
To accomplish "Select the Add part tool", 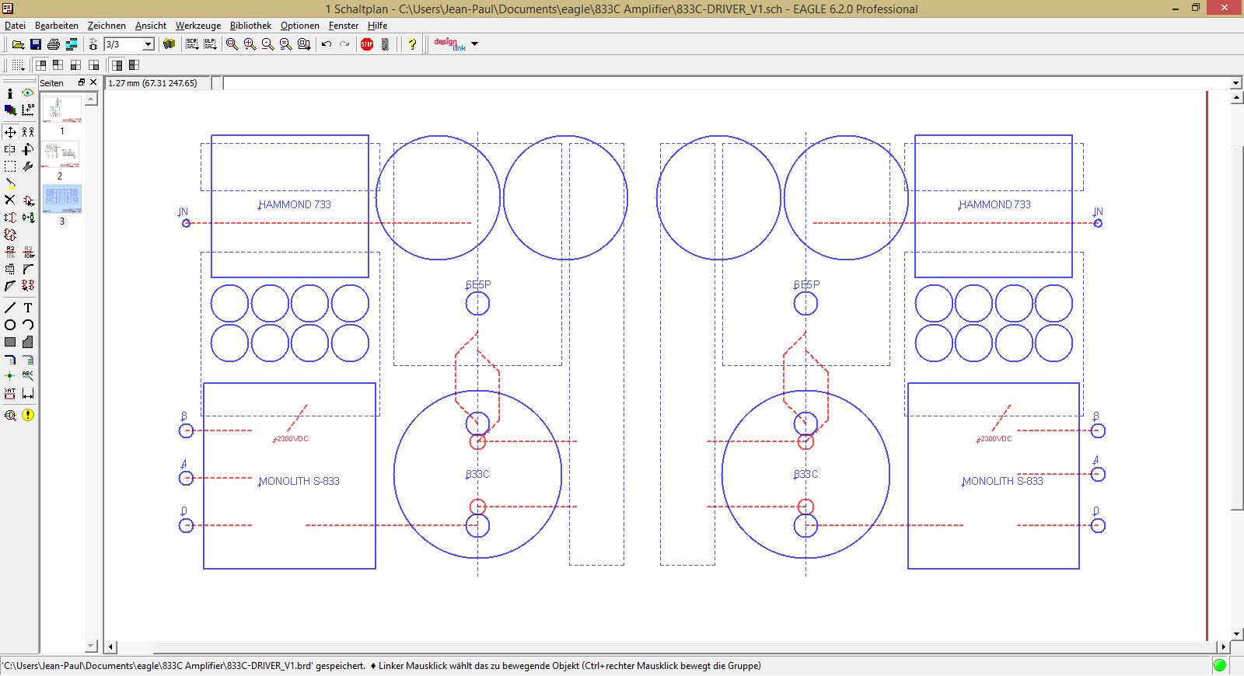I will (28, 200).
